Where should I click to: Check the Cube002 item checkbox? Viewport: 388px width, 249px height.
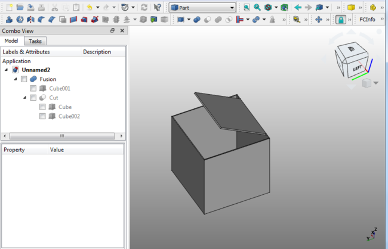(42, 116)
